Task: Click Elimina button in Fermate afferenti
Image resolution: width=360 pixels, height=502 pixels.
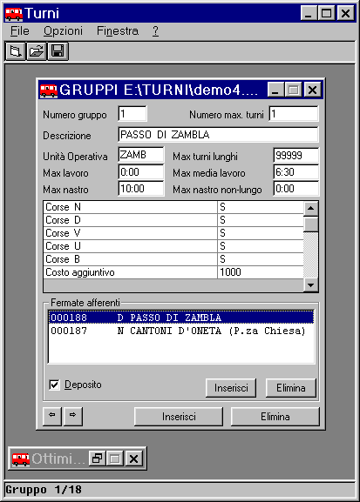Action: pos(290,388)
